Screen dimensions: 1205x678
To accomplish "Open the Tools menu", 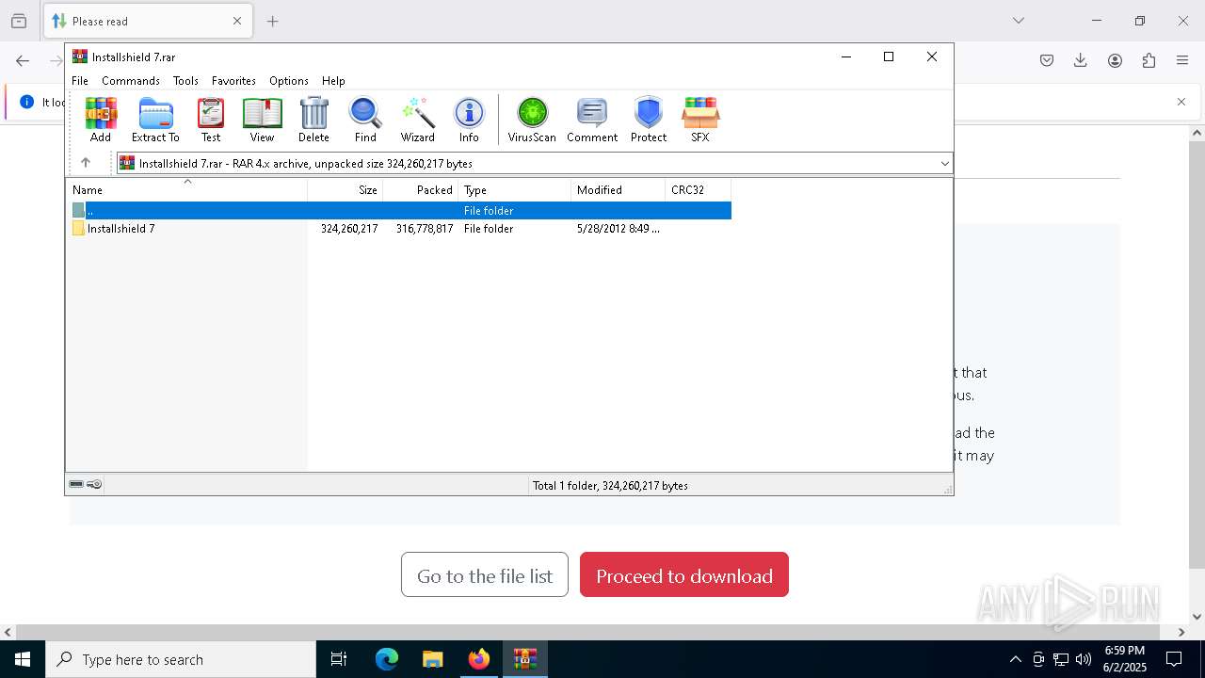I will (185, 81).
